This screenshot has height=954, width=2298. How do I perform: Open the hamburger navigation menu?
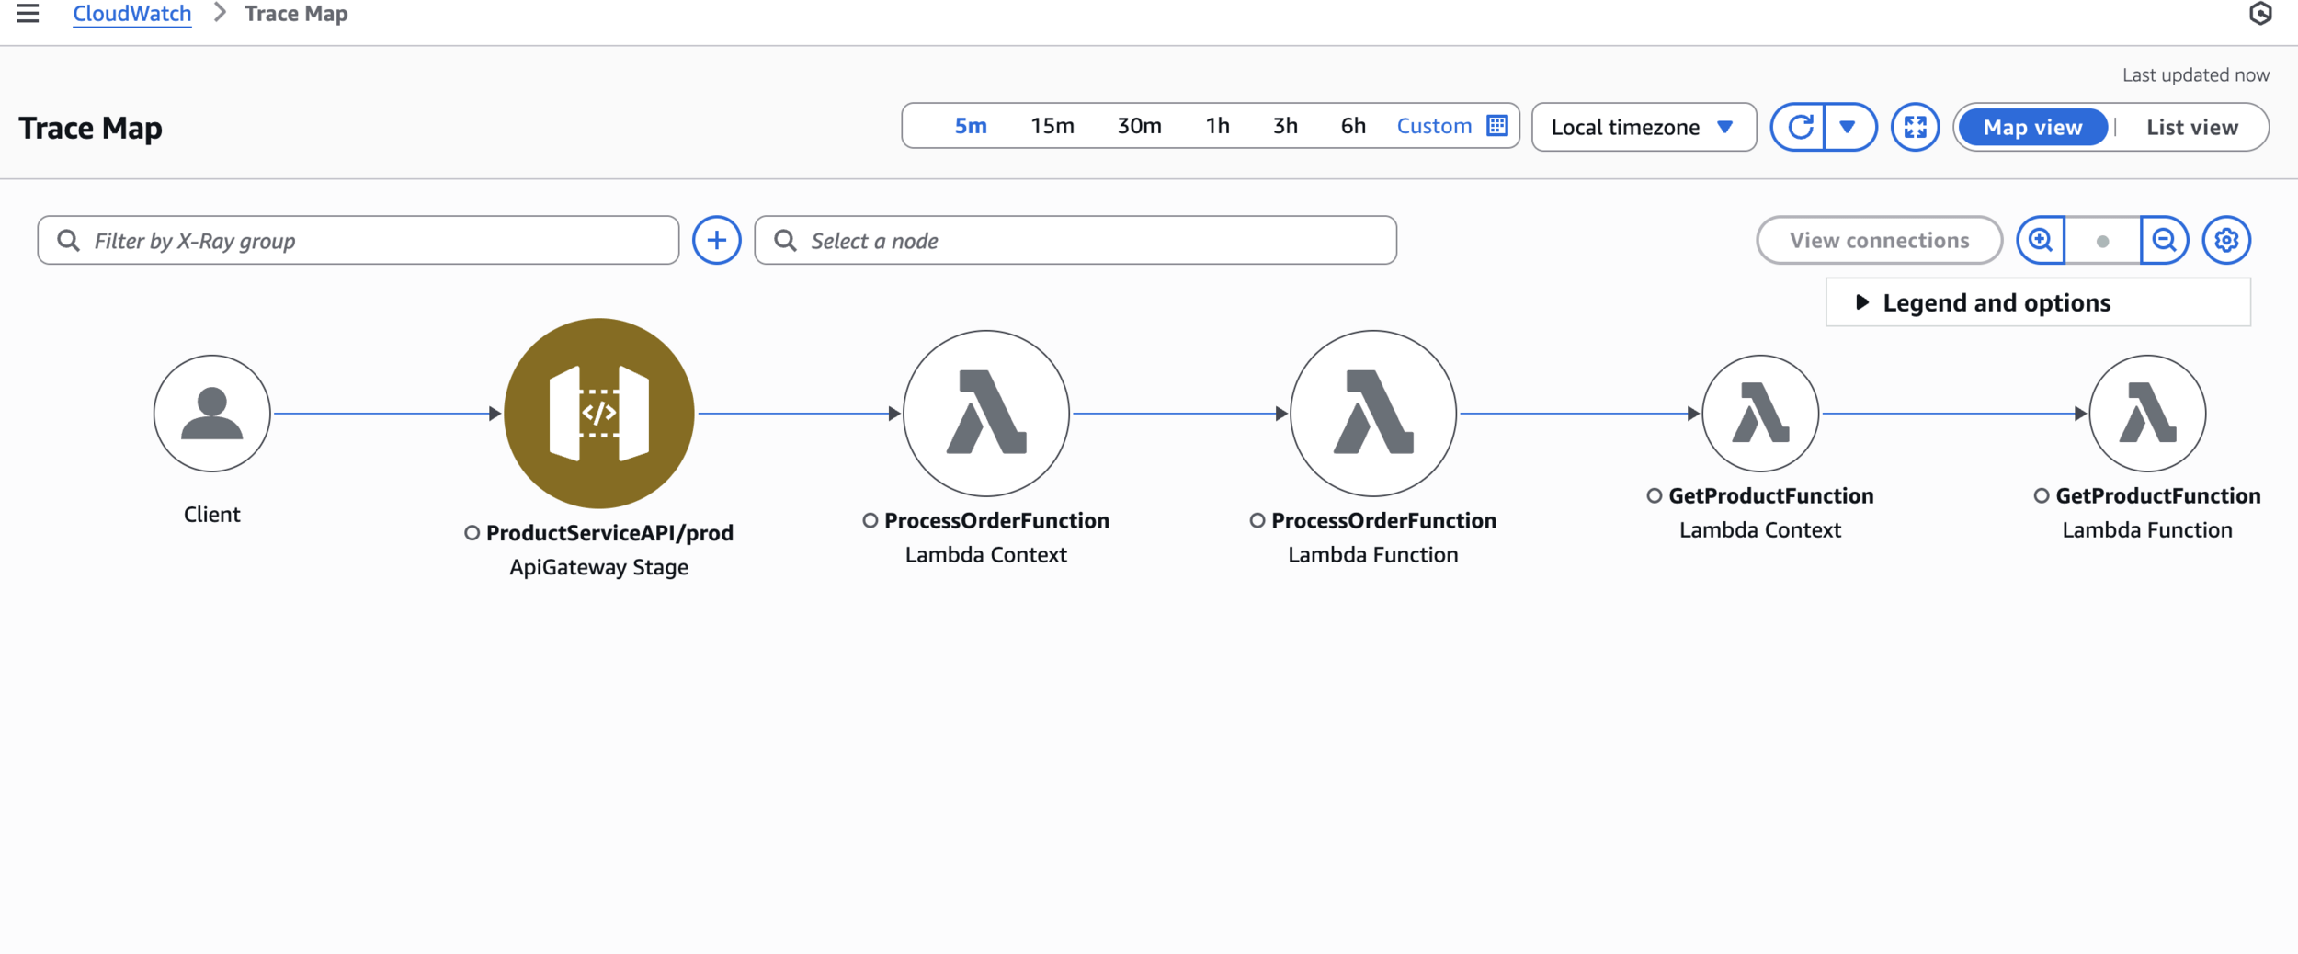[x=28, y=14]
